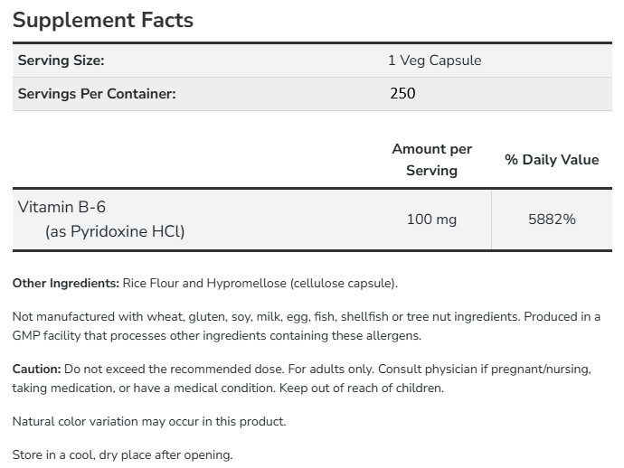Click the Supplement Facts heading
This screenshot has height=468, width=624.
click(103, 20)
